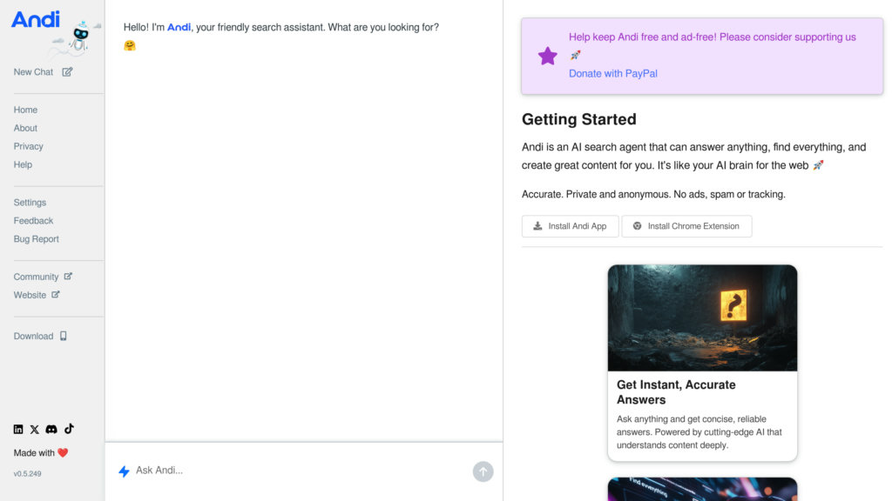Click the Website external-link icon
The image size is (892, 501).
[x=55, y=294]
